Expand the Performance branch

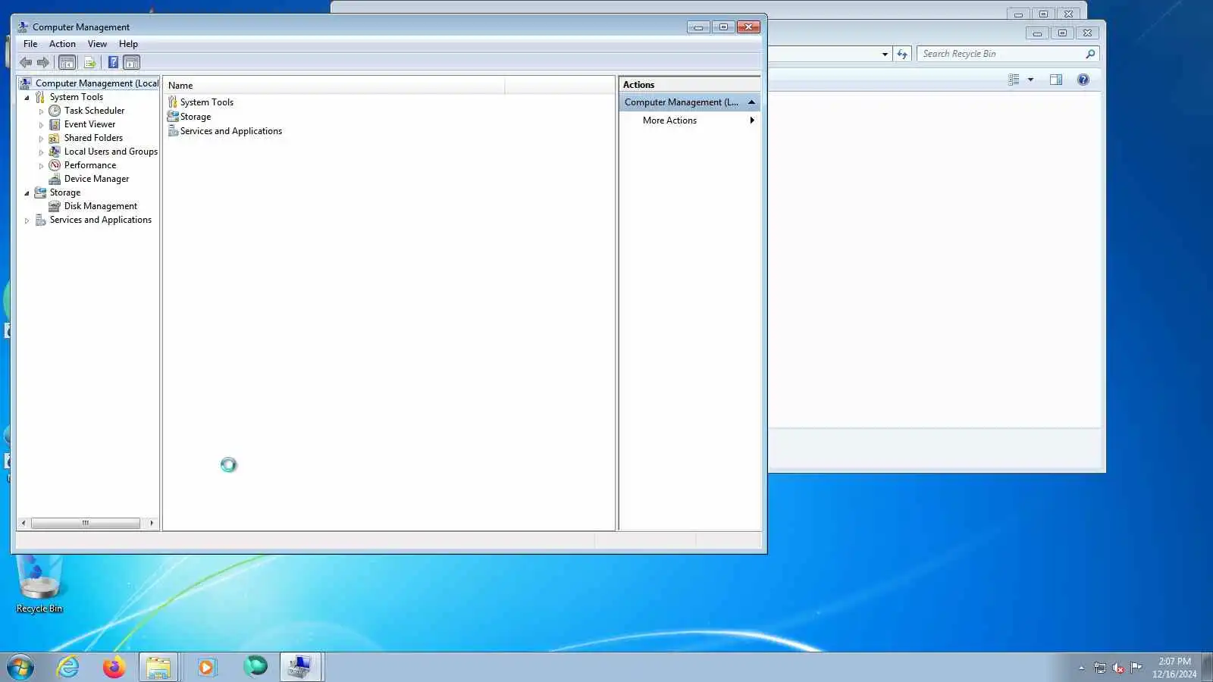click(42, 166)
